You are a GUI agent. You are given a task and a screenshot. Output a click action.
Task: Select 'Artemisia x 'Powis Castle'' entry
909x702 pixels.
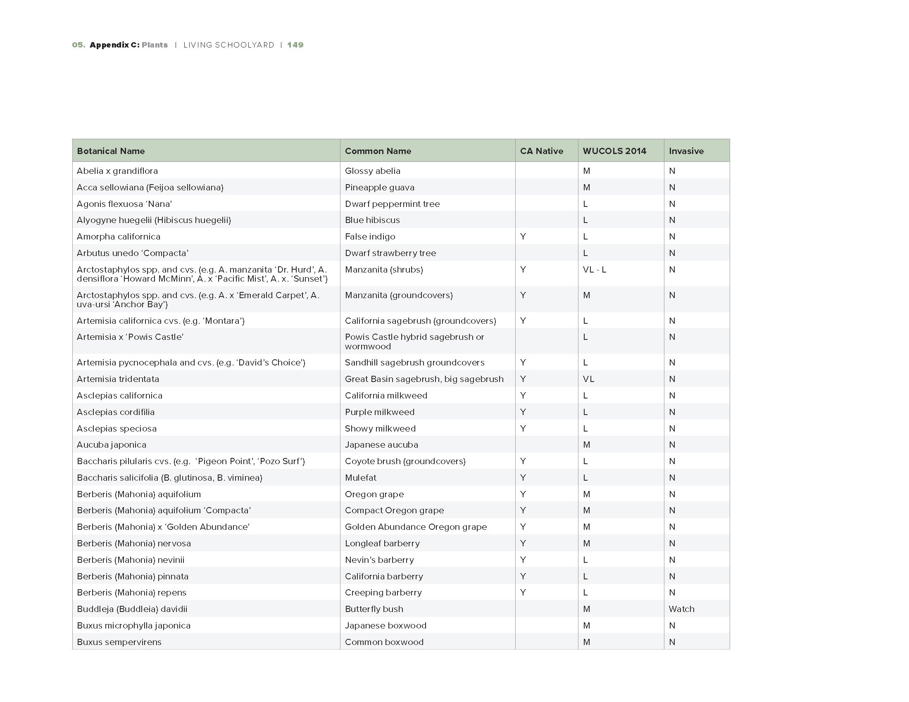click(x=130, y=337)
